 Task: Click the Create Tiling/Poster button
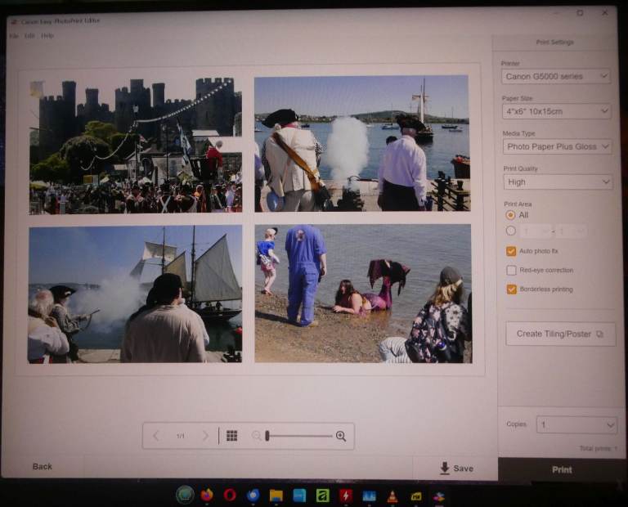pos(560,334)
